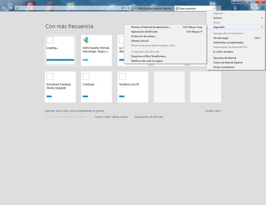Click Detectar otros sitios que posiblemente te gusten

[x=74, y=111]
